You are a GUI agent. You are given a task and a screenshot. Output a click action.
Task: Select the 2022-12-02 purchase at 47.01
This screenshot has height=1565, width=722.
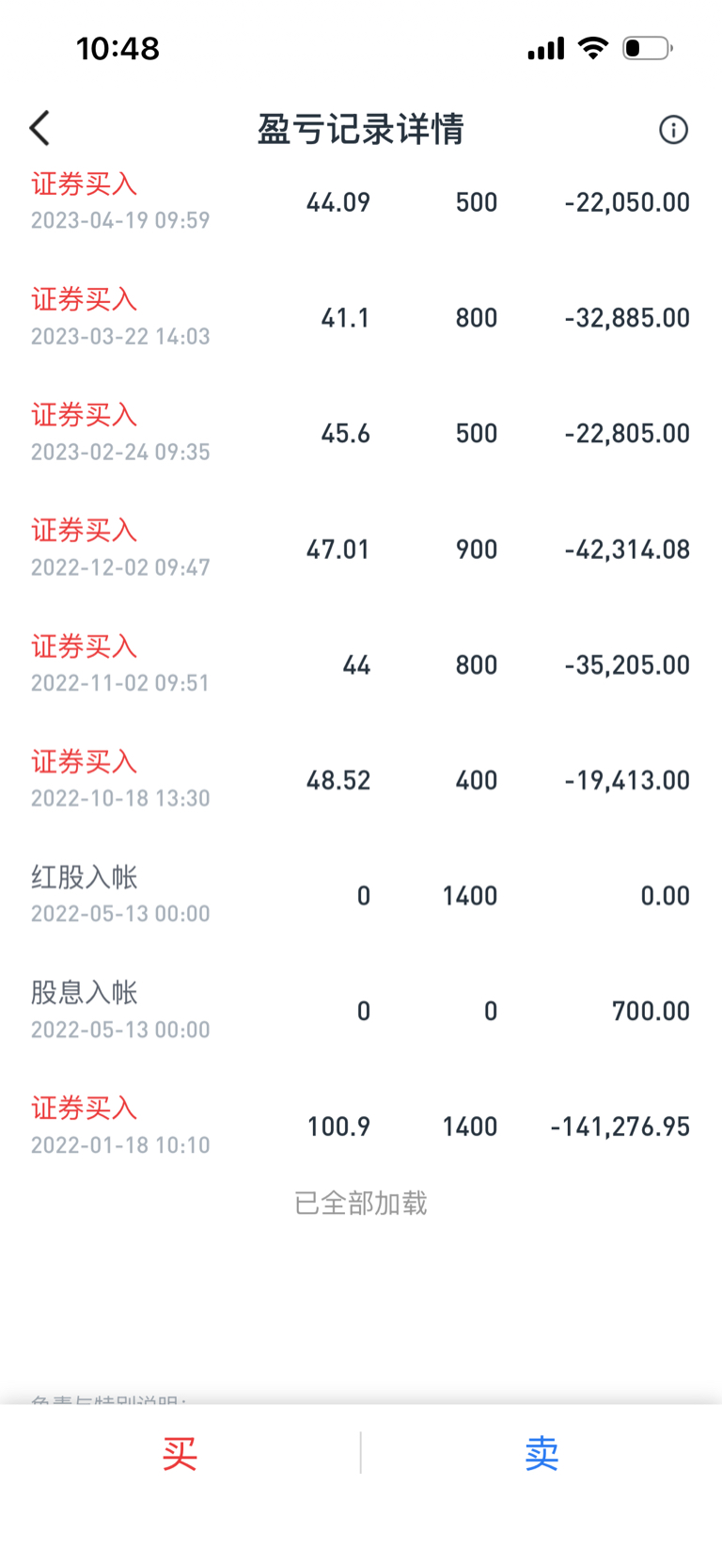361,549
